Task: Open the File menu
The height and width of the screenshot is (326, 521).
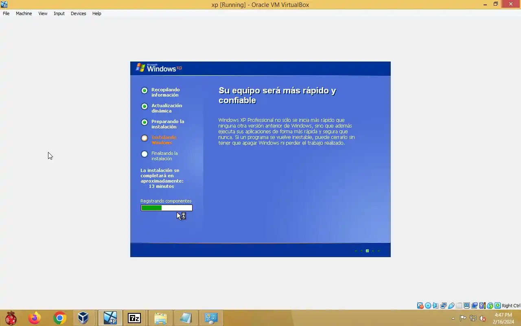Action: pos(6,13)
